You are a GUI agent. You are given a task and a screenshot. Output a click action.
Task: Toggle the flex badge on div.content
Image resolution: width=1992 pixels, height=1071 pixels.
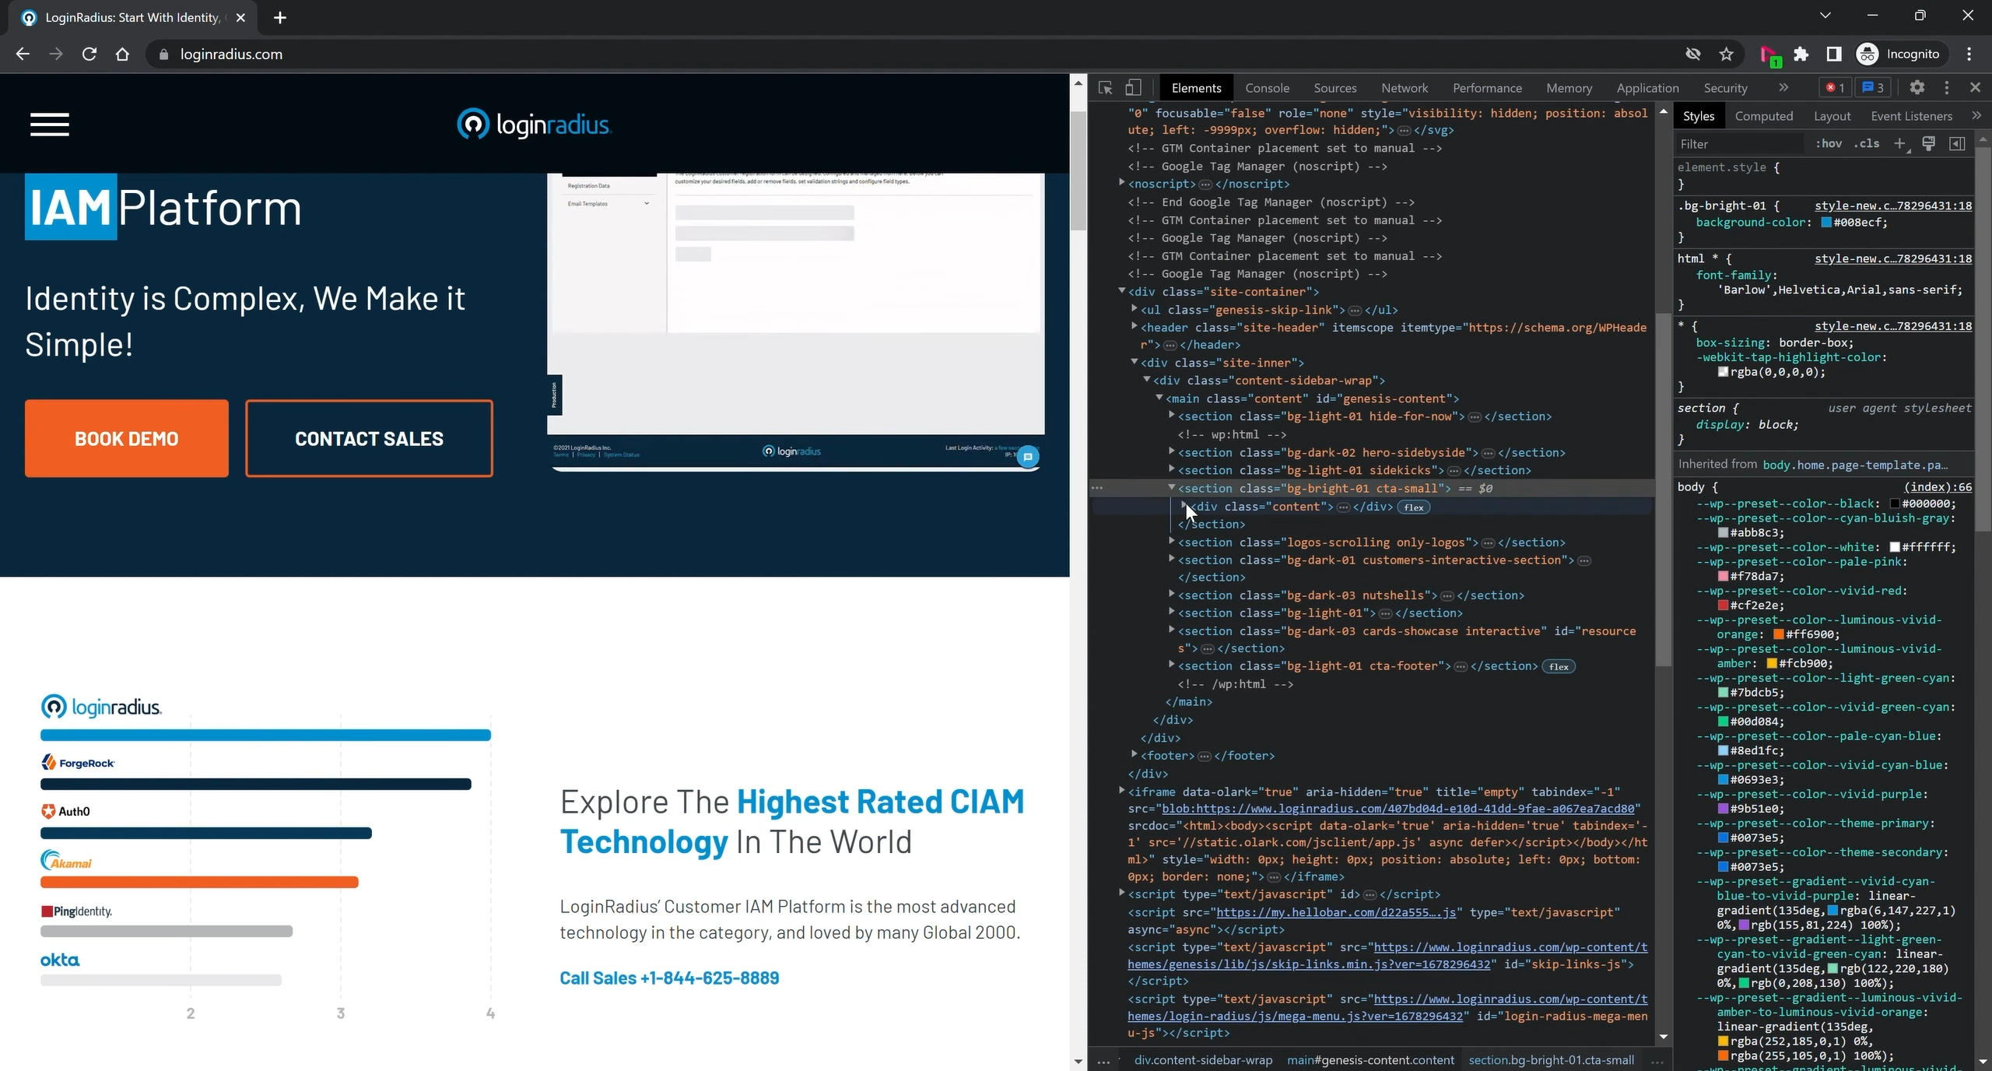(x=1414, y=507)
